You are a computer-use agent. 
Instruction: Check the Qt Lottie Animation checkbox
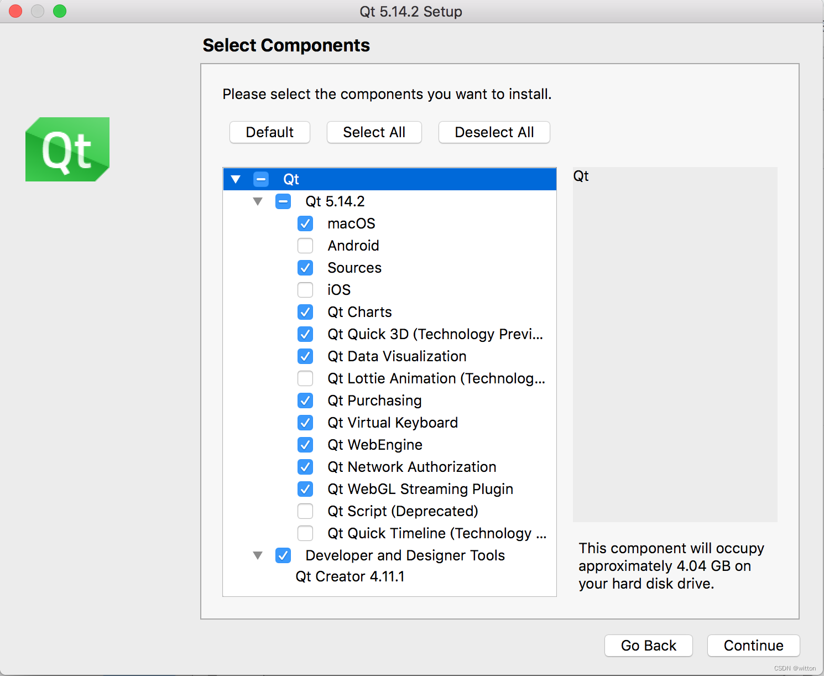[305, 378]
